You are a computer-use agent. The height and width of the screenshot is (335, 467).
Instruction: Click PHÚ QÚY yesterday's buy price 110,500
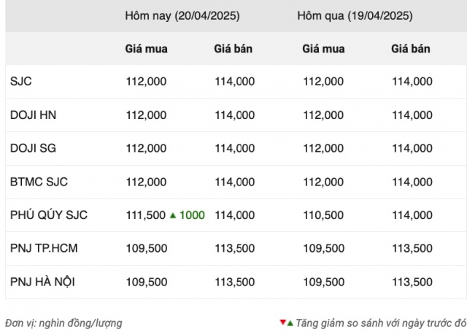pos(323,215)
